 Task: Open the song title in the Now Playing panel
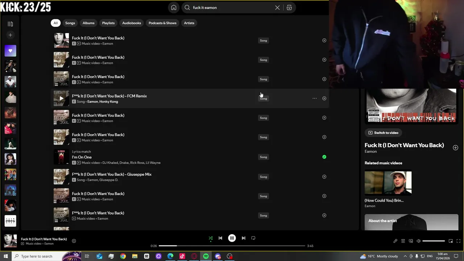[404, 145]
